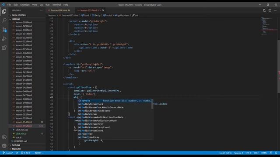Image resolution: width=280 pixels, height=157 pixels.
Task: Open the Edit menu
Action: (x=16, y=5)
